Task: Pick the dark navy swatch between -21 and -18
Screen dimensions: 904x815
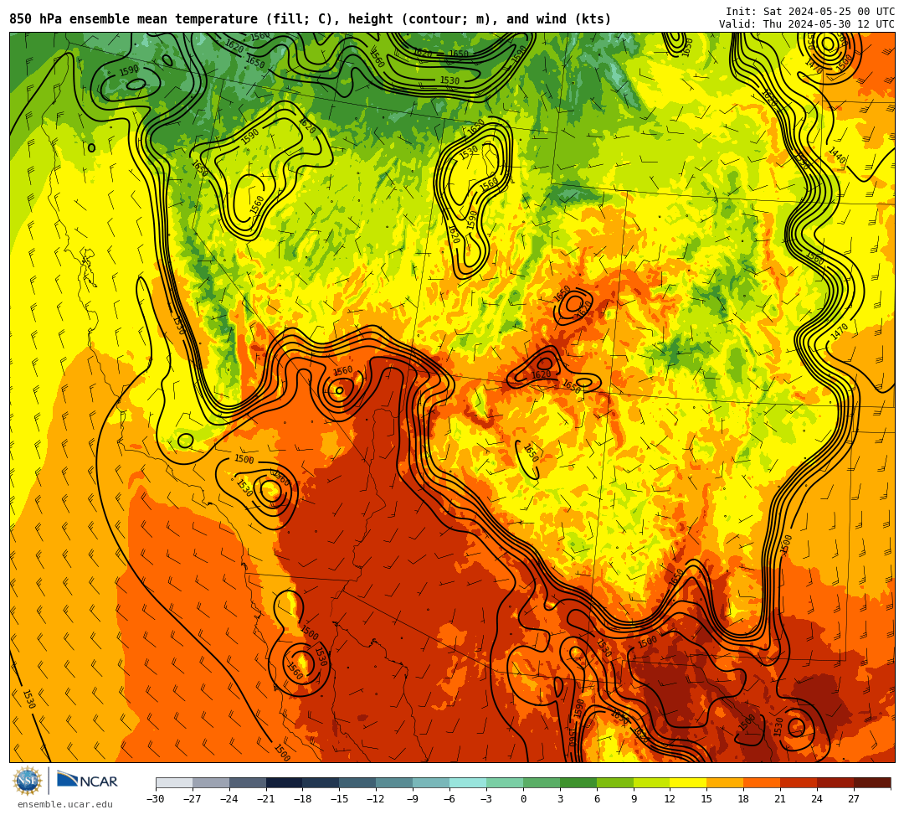Action: click(x=285, y=782)
